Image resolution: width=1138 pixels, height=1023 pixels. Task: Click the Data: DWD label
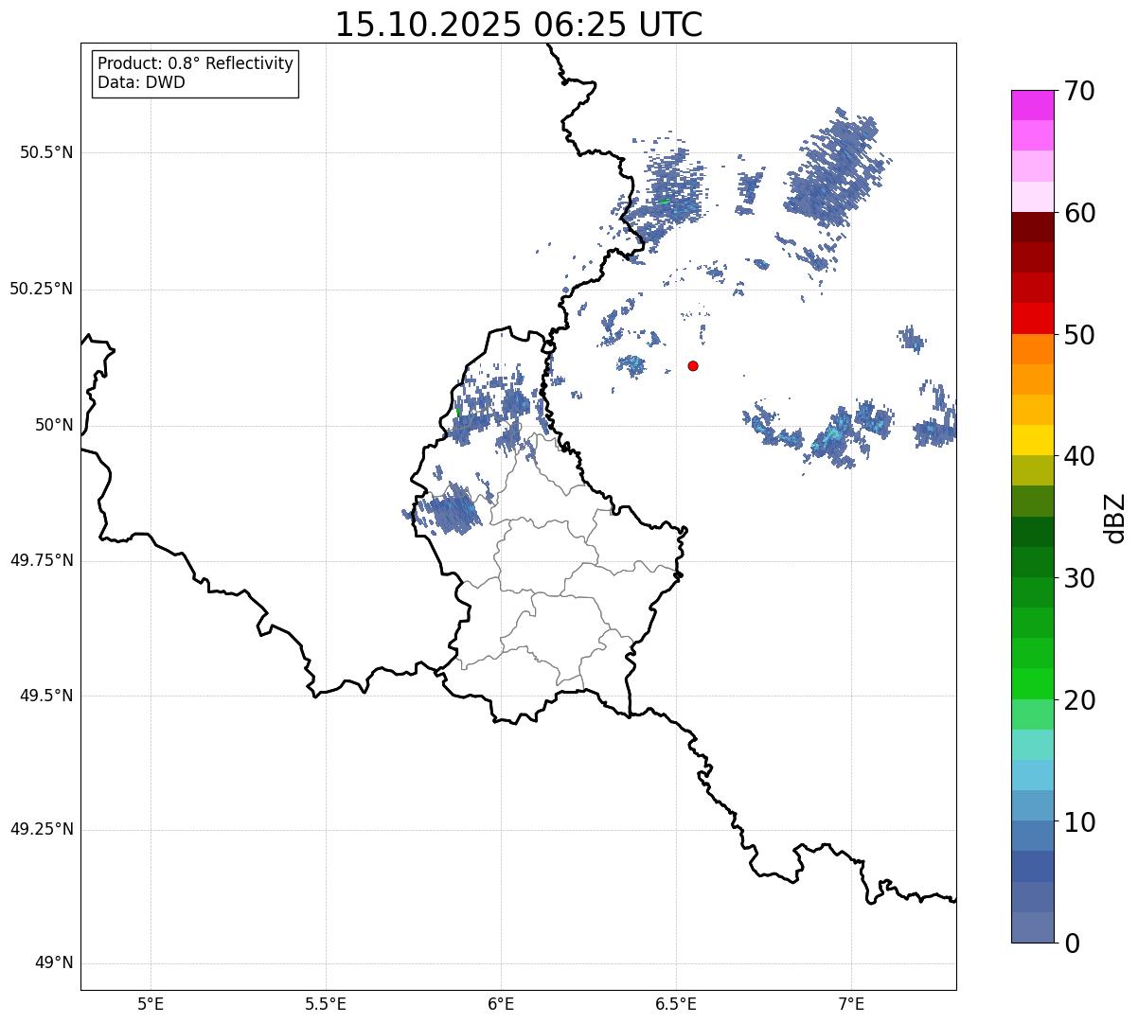[141, 82]
